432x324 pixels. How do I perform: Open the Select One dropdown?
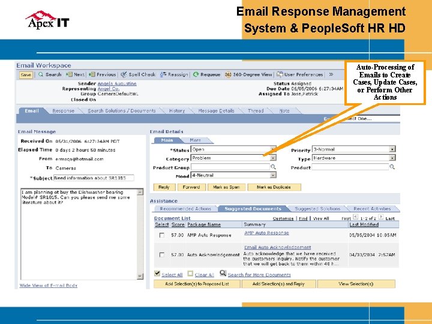click(370, 118)
